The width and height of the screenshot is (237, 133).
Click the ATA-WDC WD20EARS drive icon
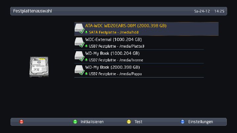(79, 29)
